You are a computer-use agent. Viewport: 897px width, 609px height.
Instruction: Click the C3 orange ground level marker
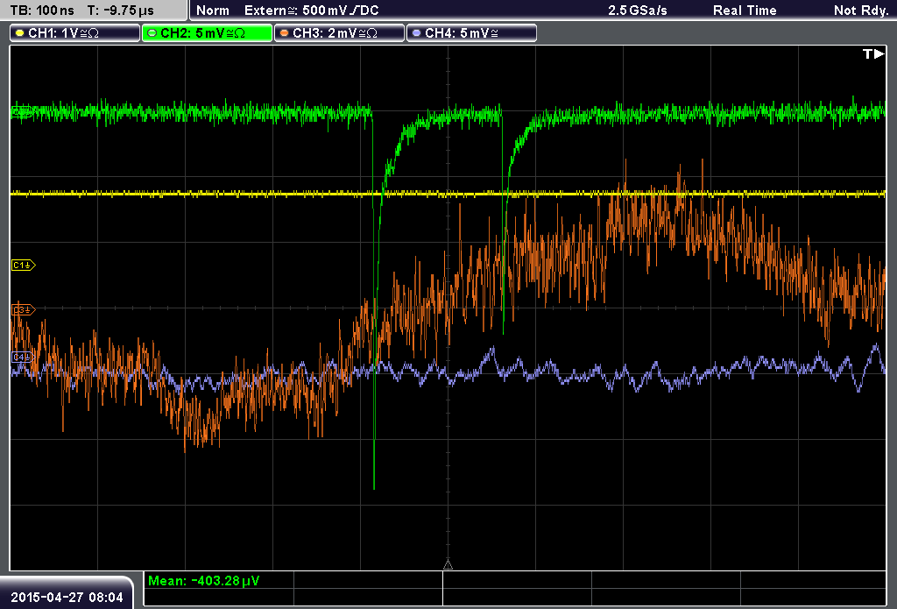(24, 309)
